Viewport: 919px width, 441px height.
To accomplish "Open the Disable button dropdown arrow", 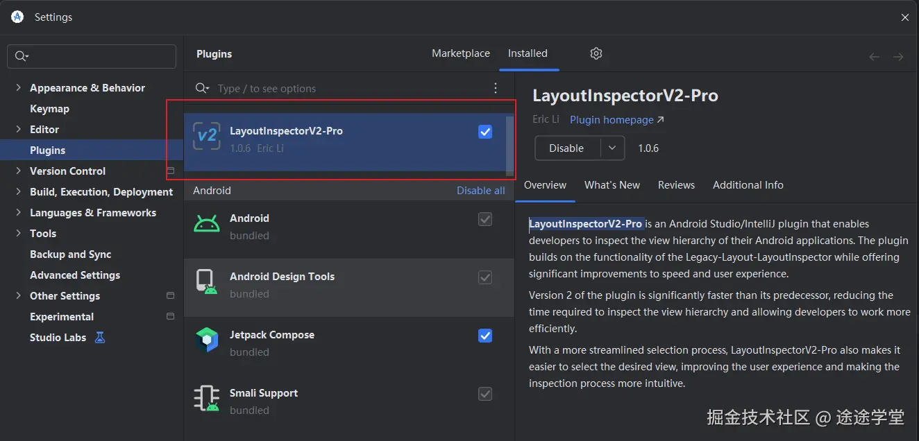I will pos(612,148).
